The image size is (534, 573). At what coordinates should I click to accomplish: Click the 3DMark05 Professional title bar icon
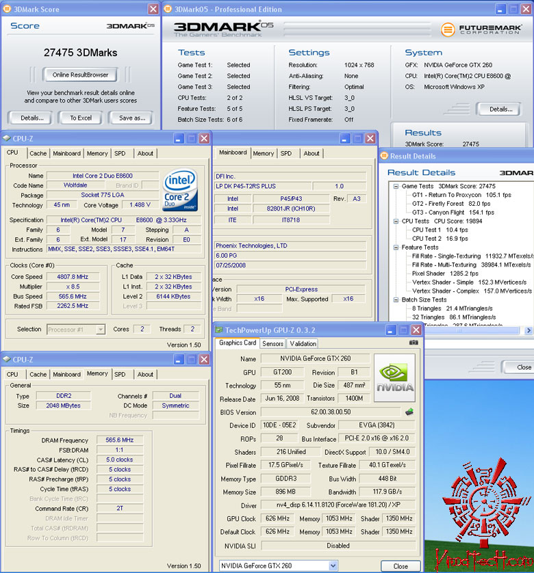click(x=168, y=9)
